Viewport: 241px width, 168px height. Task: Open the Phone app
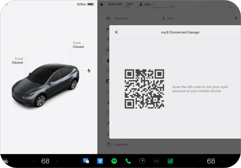tap(128, 161)
